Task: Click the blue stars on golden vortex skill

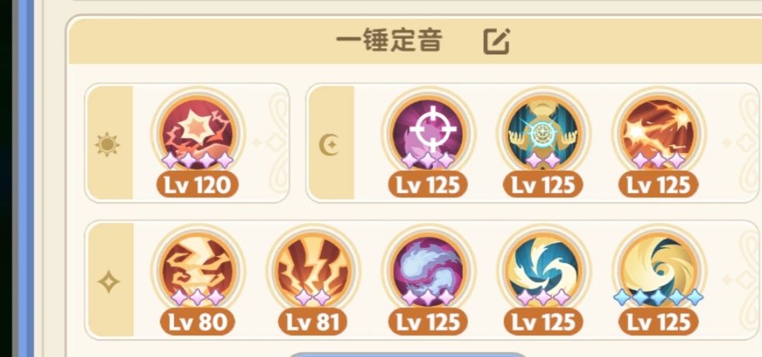Action: click(x=658, y=297)
